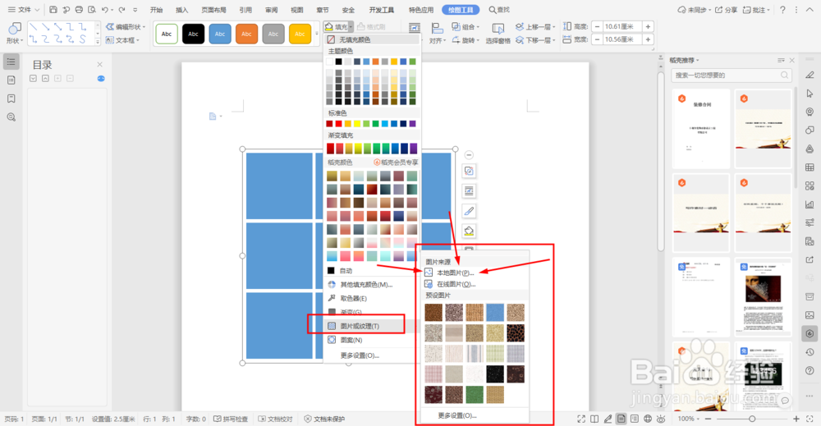Viewport: 821px width, 426px height.
Task: Click the minus collapse icon beside the shape
Action: point(469,155)
